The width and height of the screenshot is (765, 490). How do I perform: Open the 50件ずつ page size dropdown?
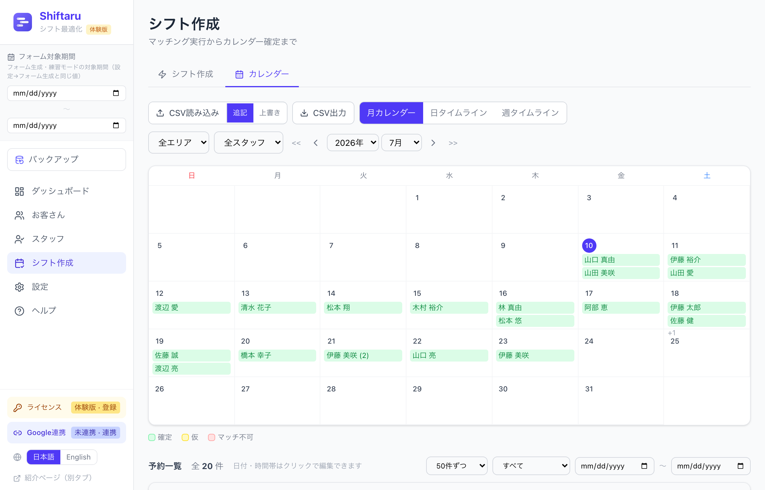click(x=457, y=466)
